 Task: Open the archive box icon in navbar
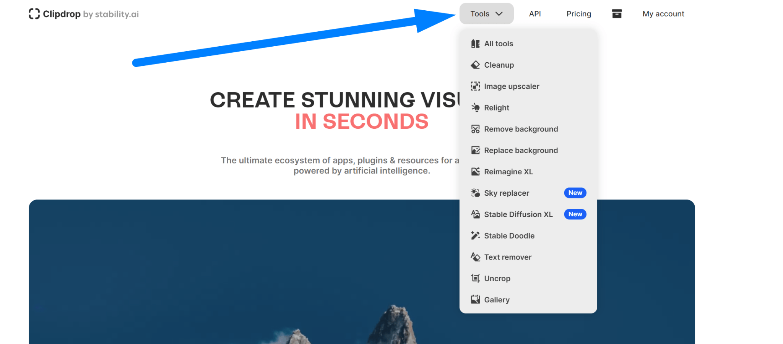pyautogui.click(x=617, y=14)
